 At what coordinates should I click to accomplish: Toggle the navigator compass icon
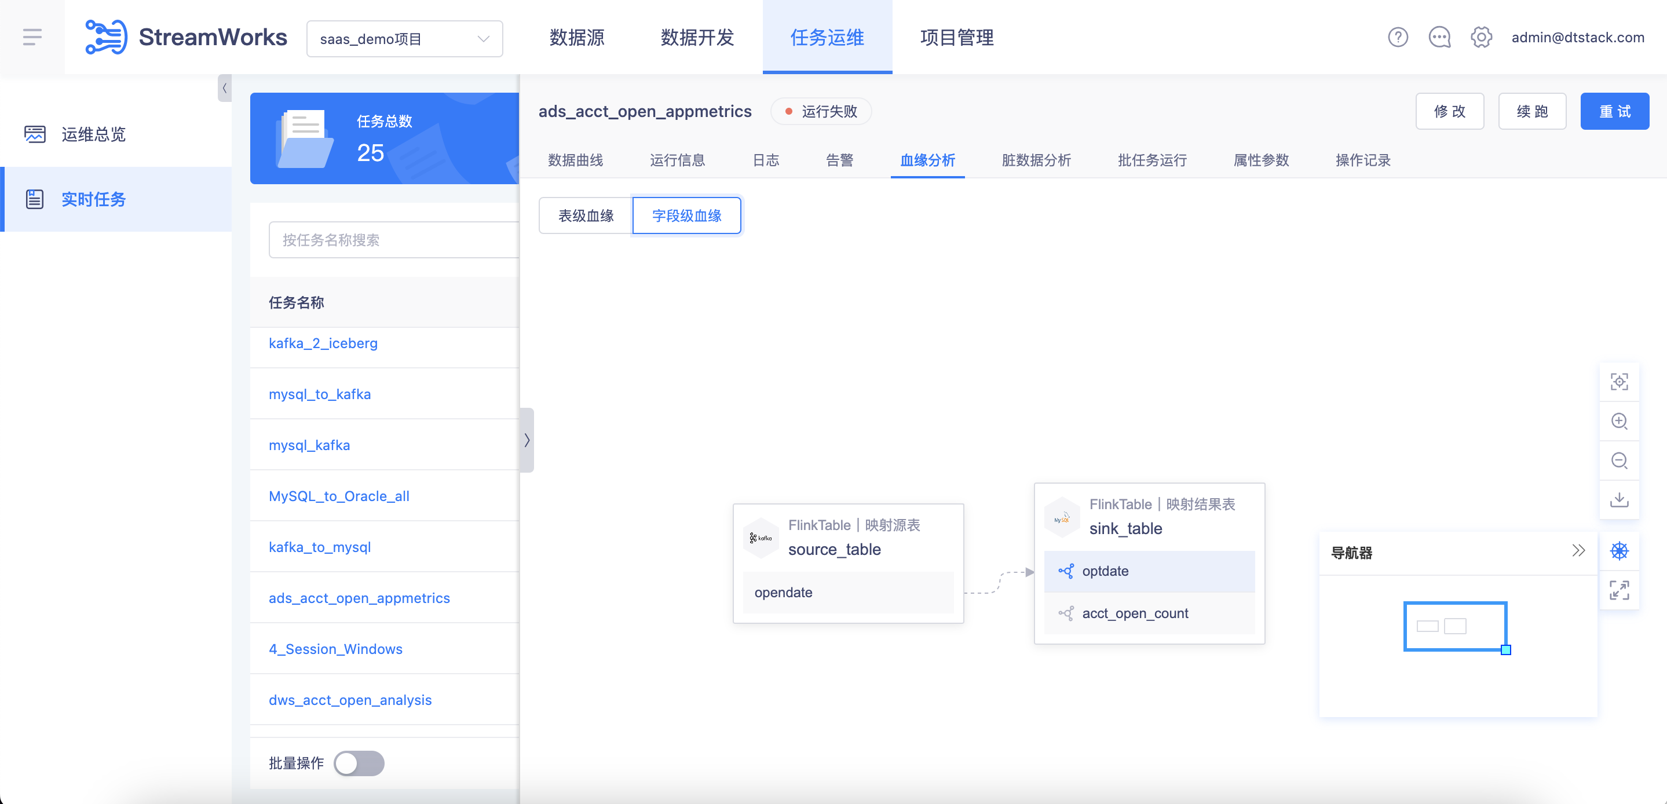pyautogui.click(x=1619, y=551)
